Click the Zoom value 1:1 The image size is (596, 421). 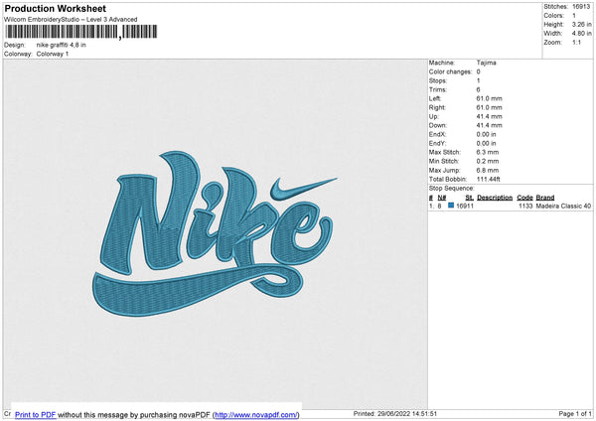(x=576, y=43)
